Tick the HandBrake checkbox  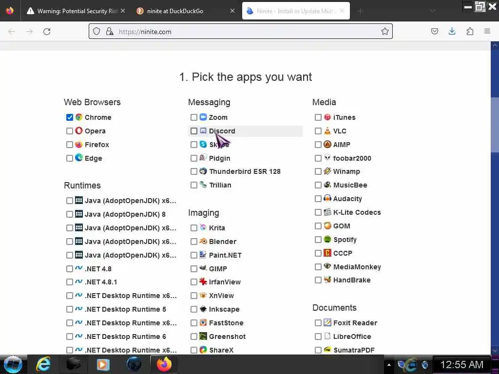318,280
